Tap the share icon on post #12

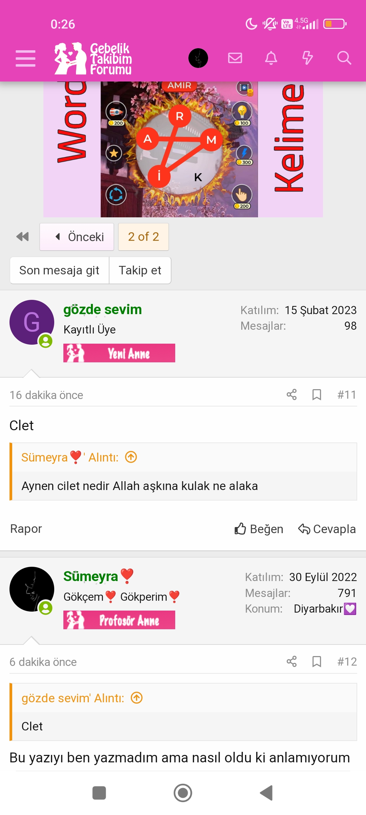point(291,662)
